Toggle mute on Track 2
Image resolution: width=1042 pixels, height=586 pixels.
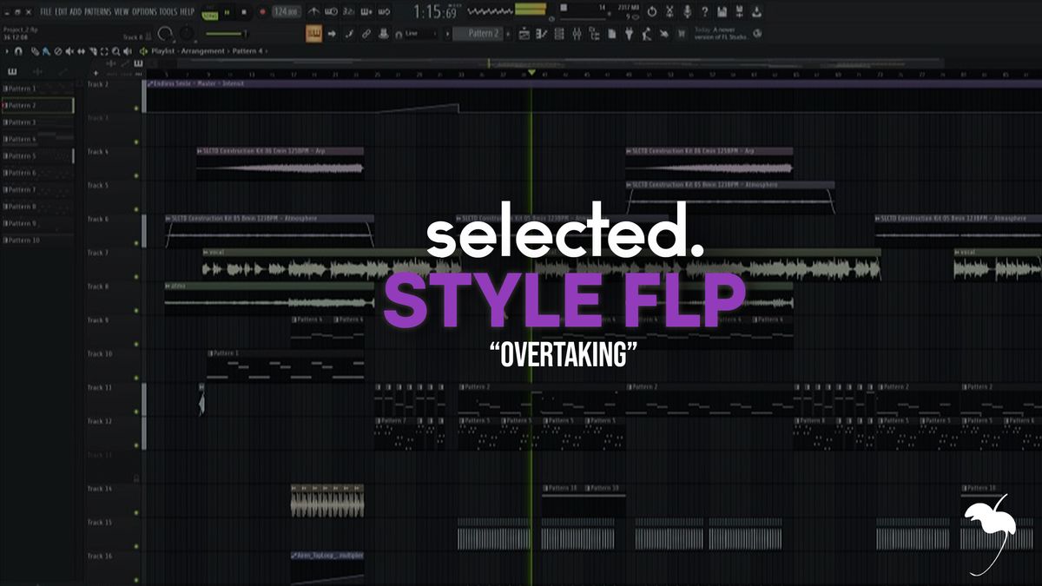[x=136, y=109]
